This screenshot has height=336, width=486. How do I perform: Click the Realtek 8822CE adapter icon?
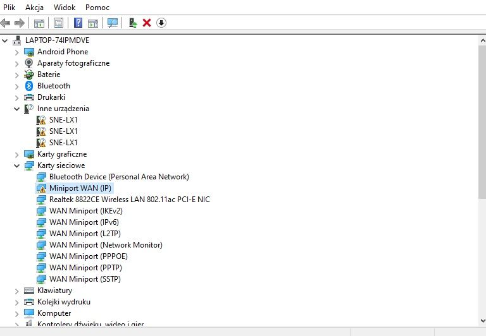tap(41, 200)
